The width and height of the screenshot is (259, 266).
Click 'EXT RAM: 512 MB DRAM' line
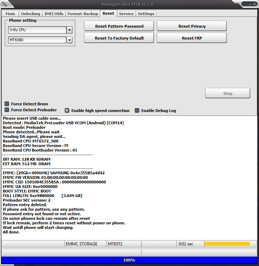(27, 164)
